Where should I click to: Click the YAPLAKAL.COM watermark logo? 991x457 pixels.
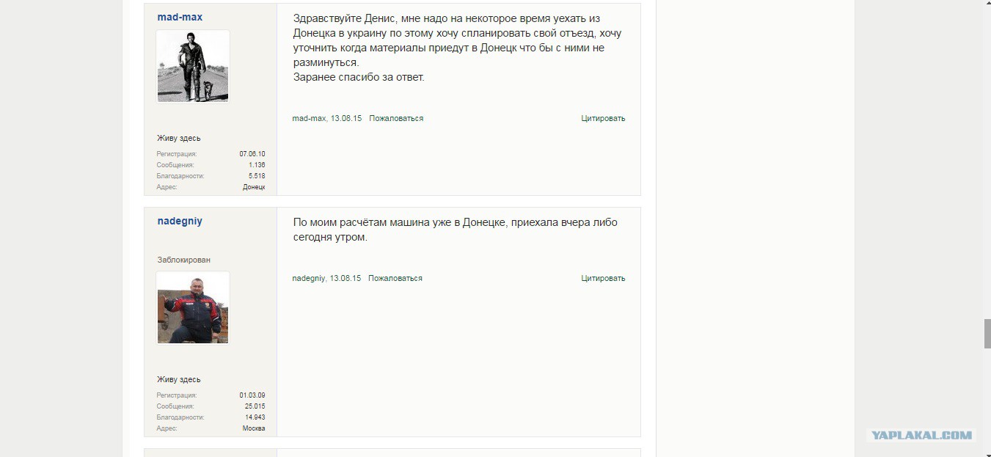(922, 435)
